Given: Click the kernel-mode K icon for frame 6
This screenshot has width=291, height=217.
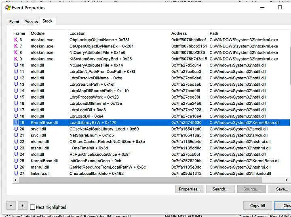Looking at the screenshot, I should (16, 40).
